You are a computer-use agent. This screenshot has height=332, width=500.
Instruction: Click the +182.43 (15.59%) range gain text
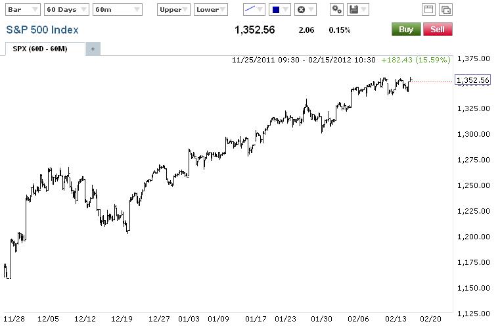[416, 60]
